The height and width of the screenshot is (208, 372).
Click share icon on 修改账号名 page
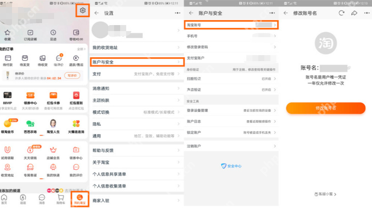[x=354, y=13]
